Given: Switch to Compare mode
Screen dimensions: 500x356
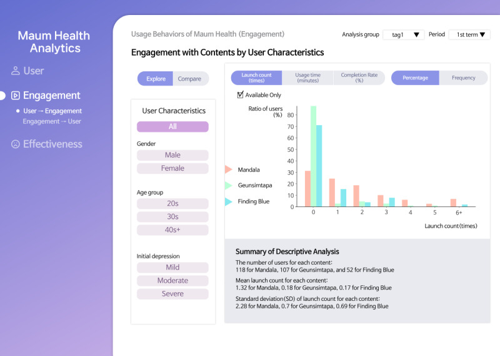Looking at the screenshot, I should 190,79.
